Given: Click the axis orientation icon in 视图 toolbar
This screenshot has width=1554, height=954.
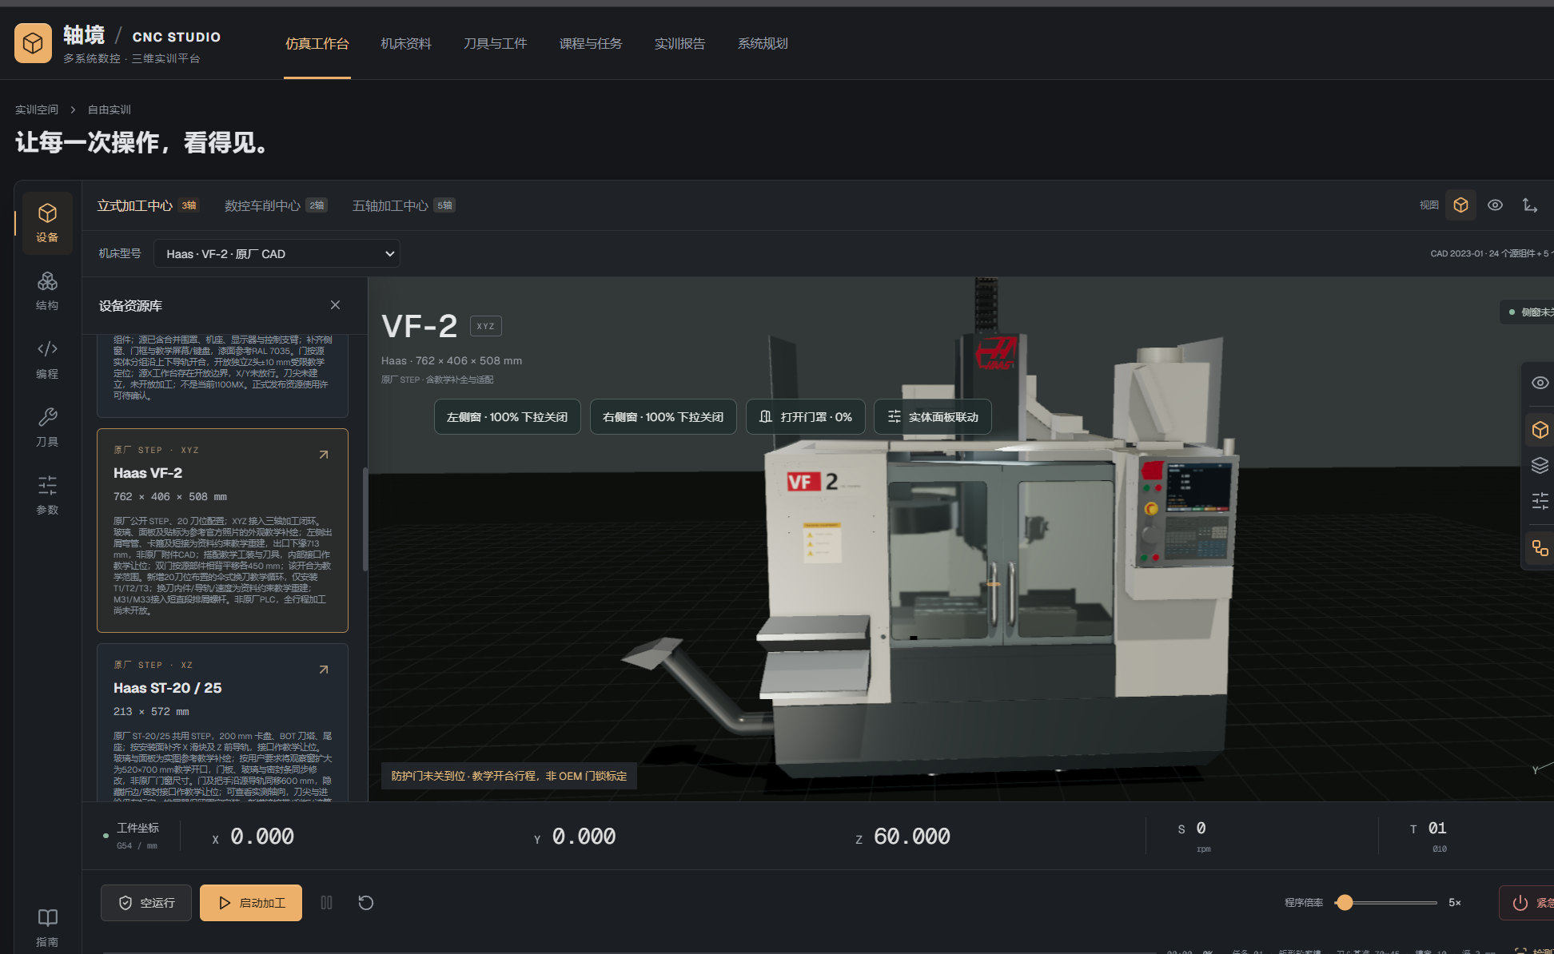Looking at the screenshot, I should (1529, 205).
